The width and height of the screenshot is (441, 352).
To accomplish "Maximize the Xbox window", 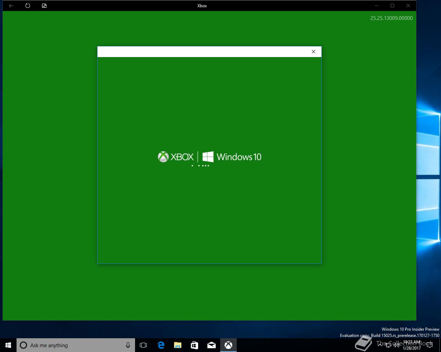I will point(392,5).
